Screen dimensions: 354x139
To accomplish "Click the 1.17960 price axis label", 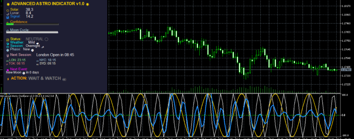I will click(x=347, y=24).
